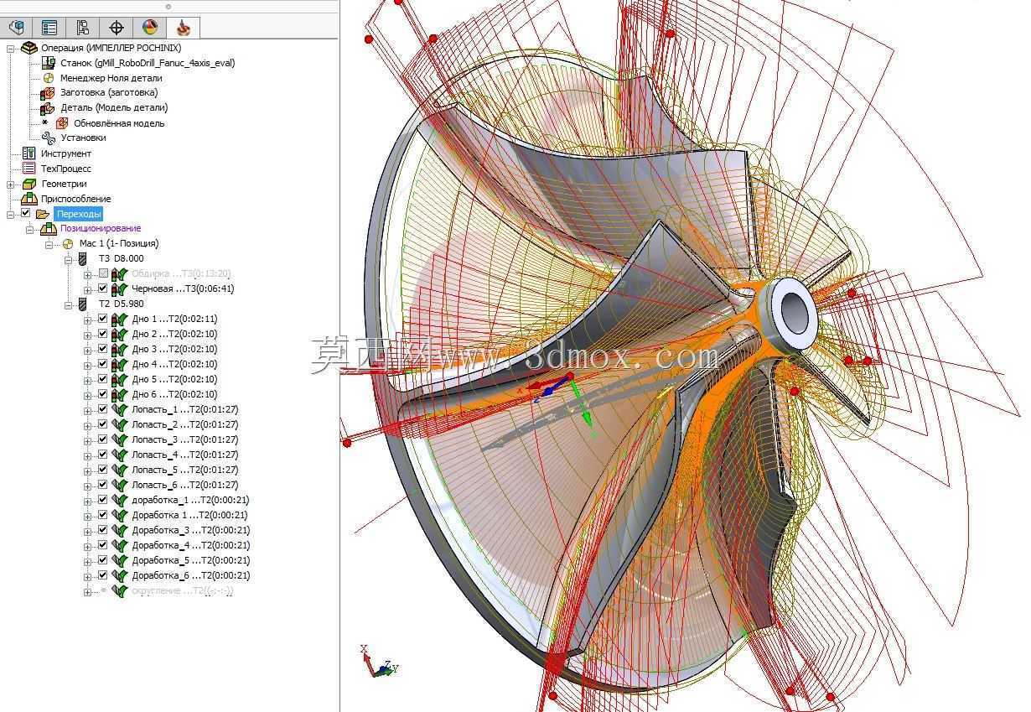Select the Деталь (Модель детали) item
1031x712 pixels.
[x=114, y=108]
